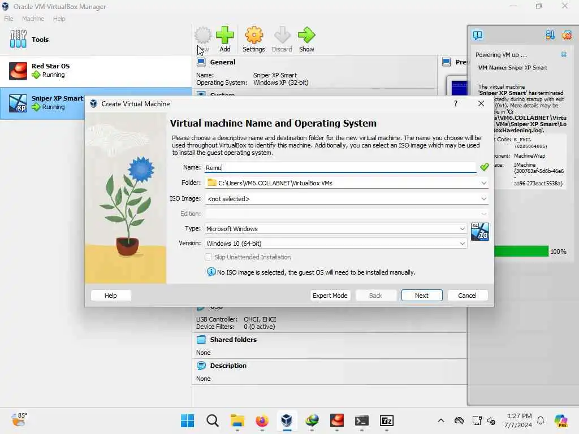579x434 pixels.
Task: Open Settings from the VirtualBox toolbar
Action: click(x=254, y=39)
